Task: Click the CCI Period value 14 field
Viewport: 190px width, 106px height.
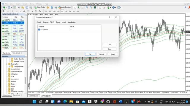Action: click(85, 29)
